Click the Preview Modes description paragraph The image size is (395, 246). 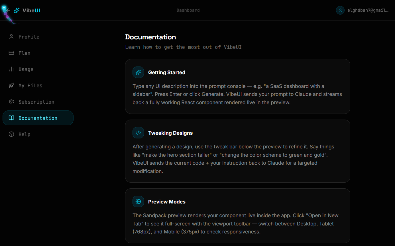(235, 223)
